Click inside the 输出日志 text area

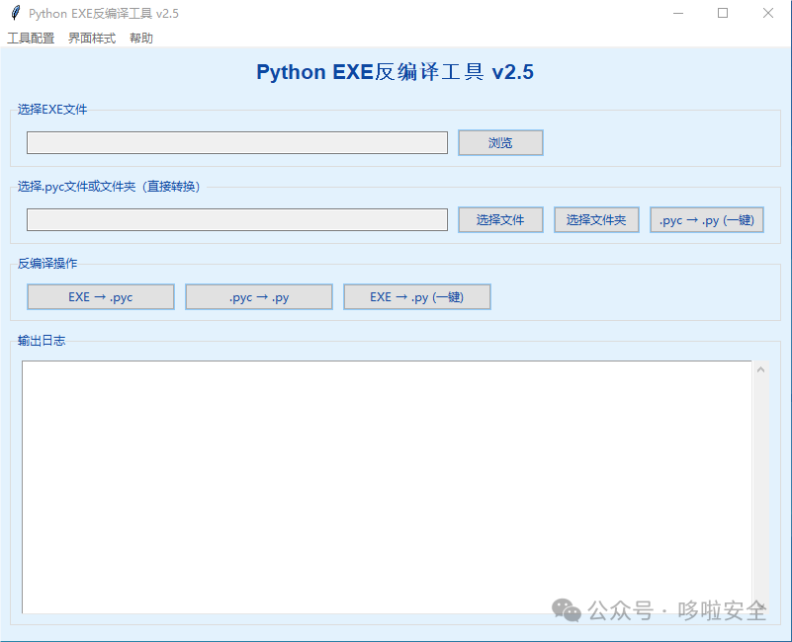pos(387,487)
